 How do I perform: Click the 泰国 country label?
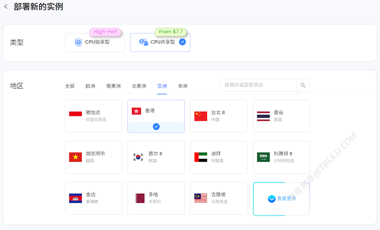click(x=278, y=119)
